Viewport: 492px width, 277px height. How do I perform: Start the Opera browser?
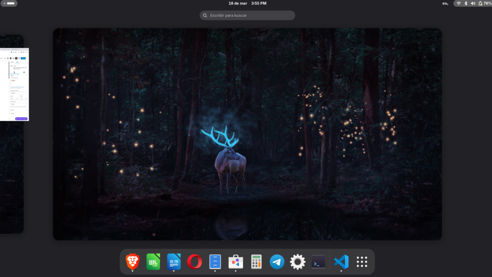click(x=194, y=262)
